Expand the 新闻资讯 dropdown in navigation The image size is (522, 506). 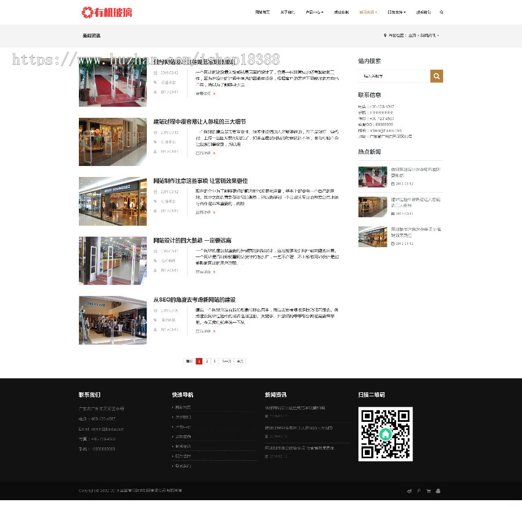tap(368, 12)
